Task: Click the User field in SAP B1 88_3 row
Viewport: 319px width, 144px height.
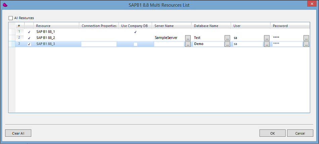Action: (x=248, y=44)
